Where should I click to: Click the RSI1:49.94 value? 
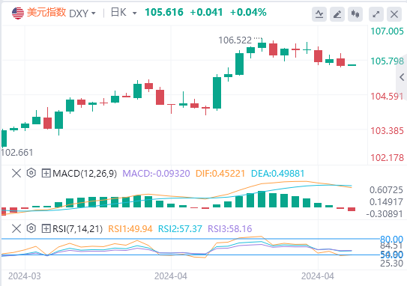(x=130, y=228)
